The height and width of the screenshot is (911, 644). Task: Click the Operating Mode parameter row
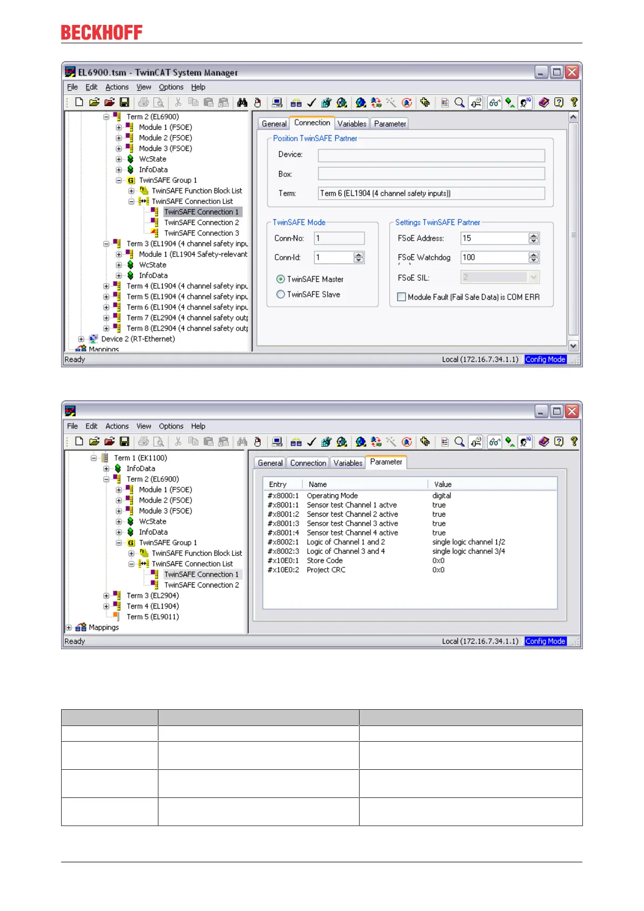coord(409,496)
